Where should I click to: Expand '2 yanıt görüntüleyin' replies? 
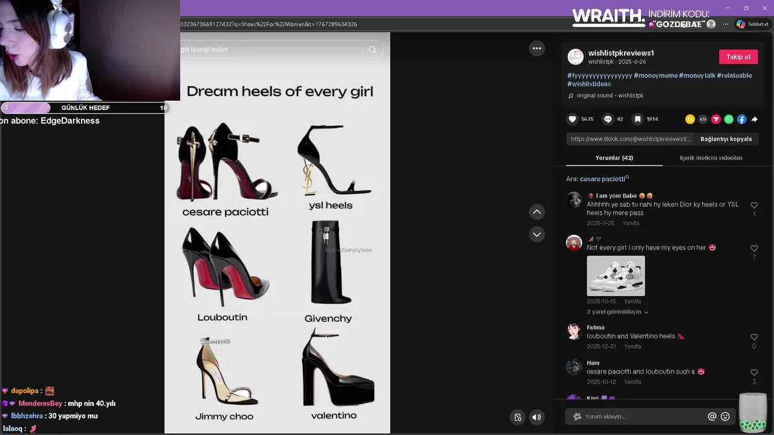(617, 312)
